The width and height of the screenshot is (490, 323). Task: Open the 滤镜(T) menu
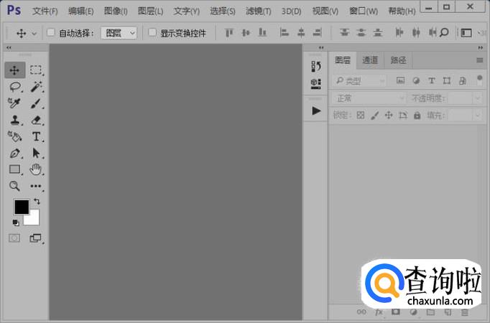point(258,11)
